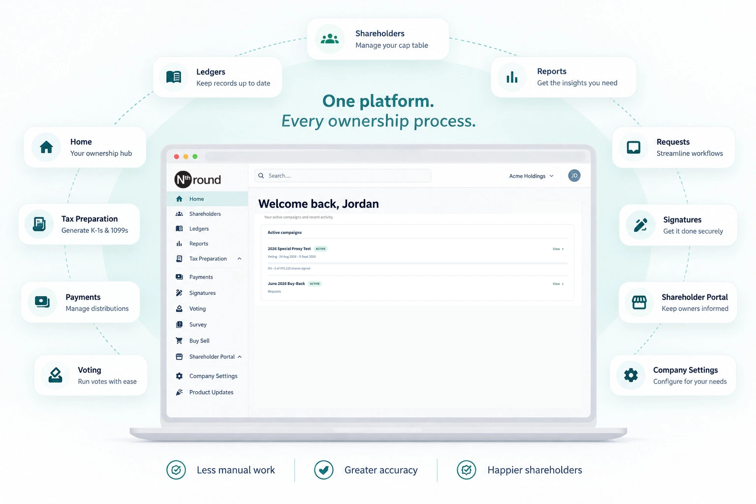Select the people icon on the Shareholders feature card
Screen dimensions: 756x504
(x=330, y=39)
